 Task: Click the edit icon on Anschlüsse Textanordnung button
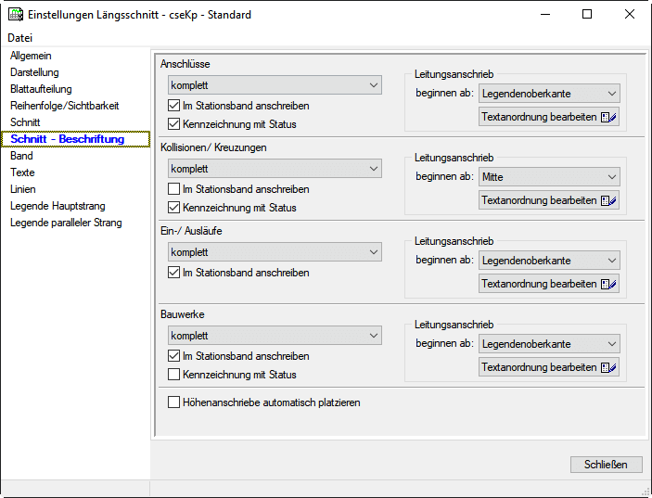point(608,117)
